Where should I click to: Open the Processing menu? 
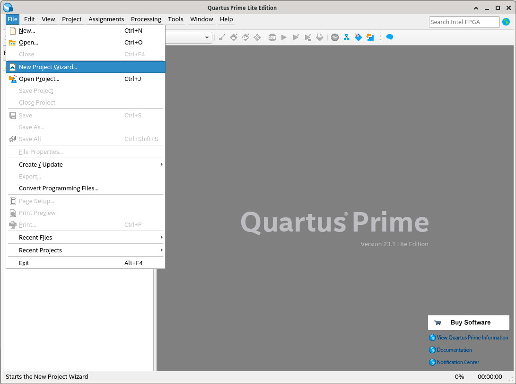[146, 19]
